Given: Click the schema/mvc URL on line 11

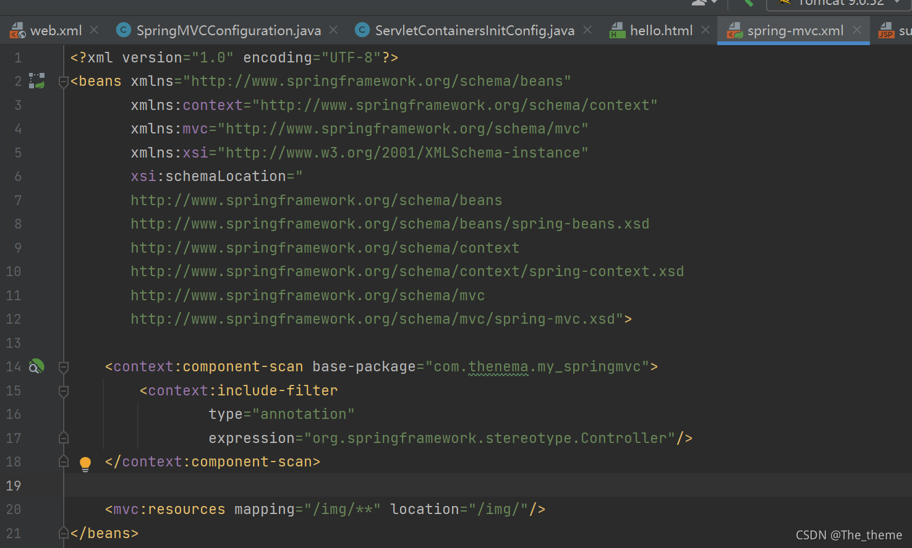Looking at the screenshot, I should pos(307,295).
